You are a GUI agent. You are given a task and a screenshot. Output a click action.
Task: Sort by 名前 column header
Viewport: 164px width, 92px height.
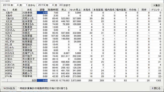(x=15, y=10)
